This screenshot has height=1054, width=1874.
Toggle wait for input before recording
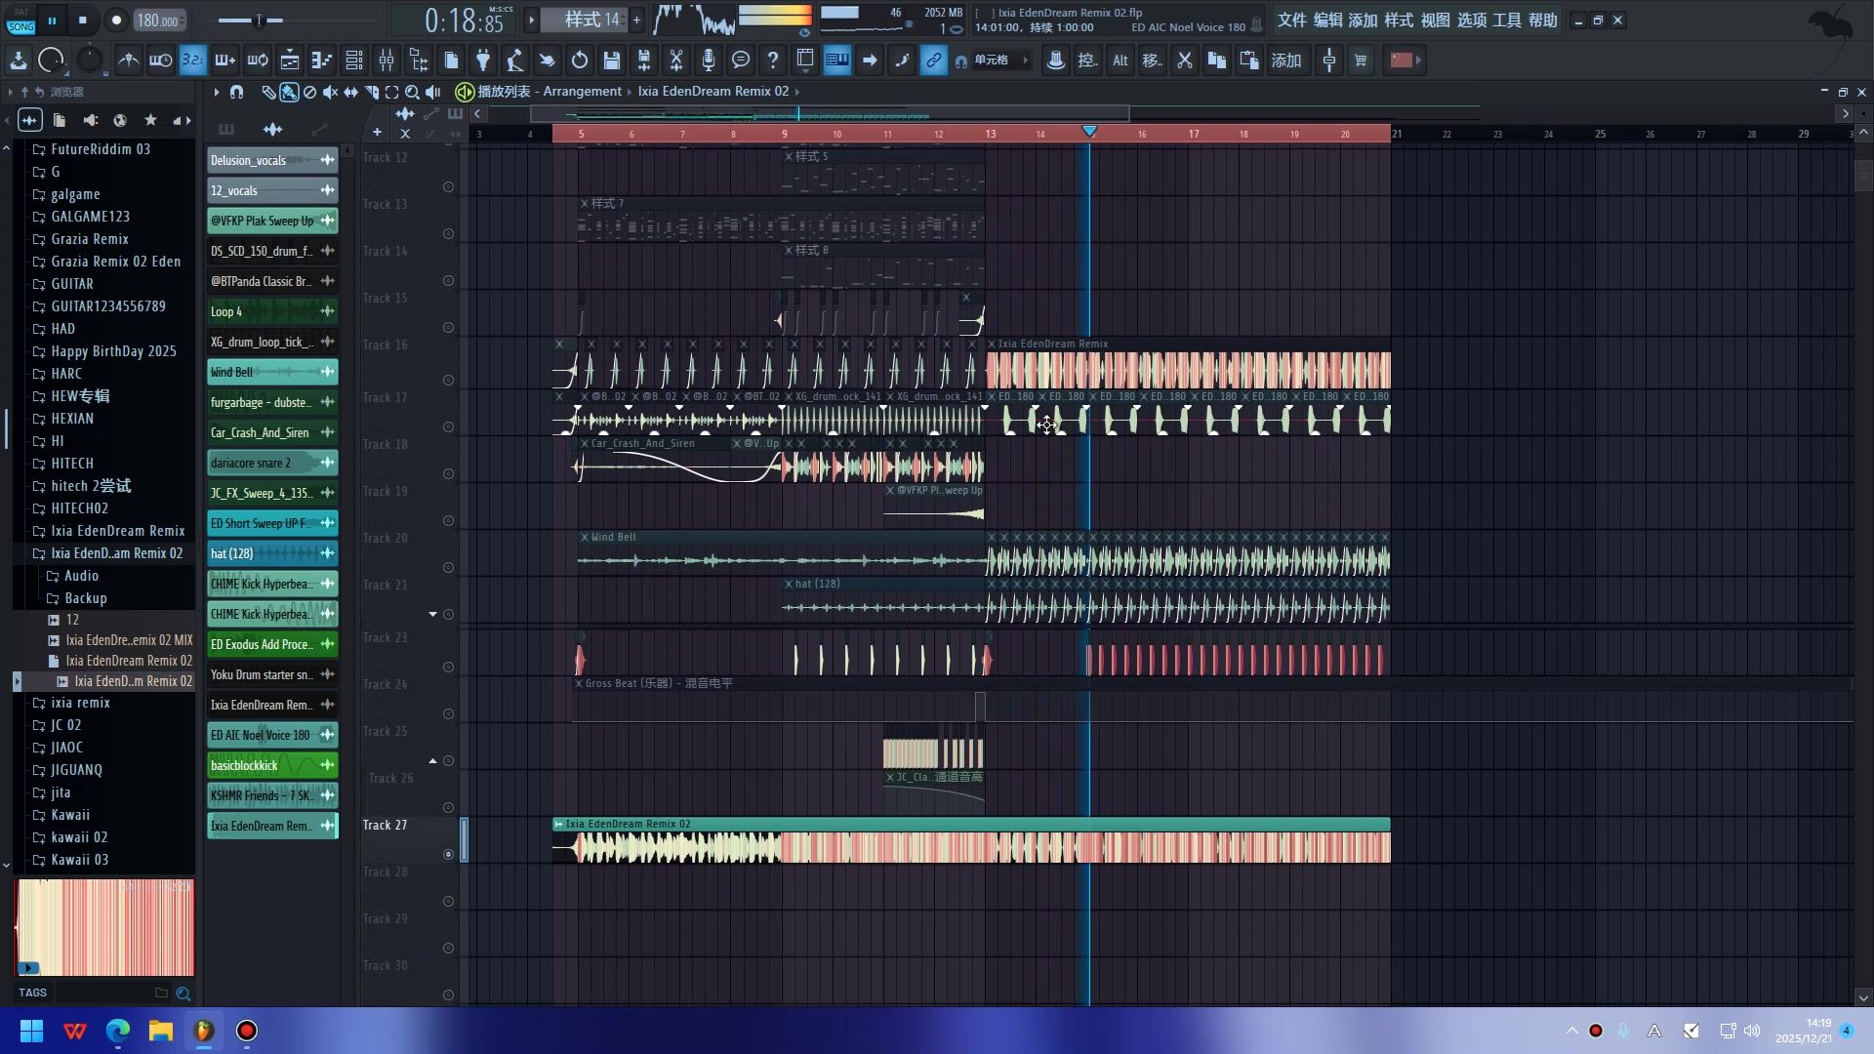point(160,61)
